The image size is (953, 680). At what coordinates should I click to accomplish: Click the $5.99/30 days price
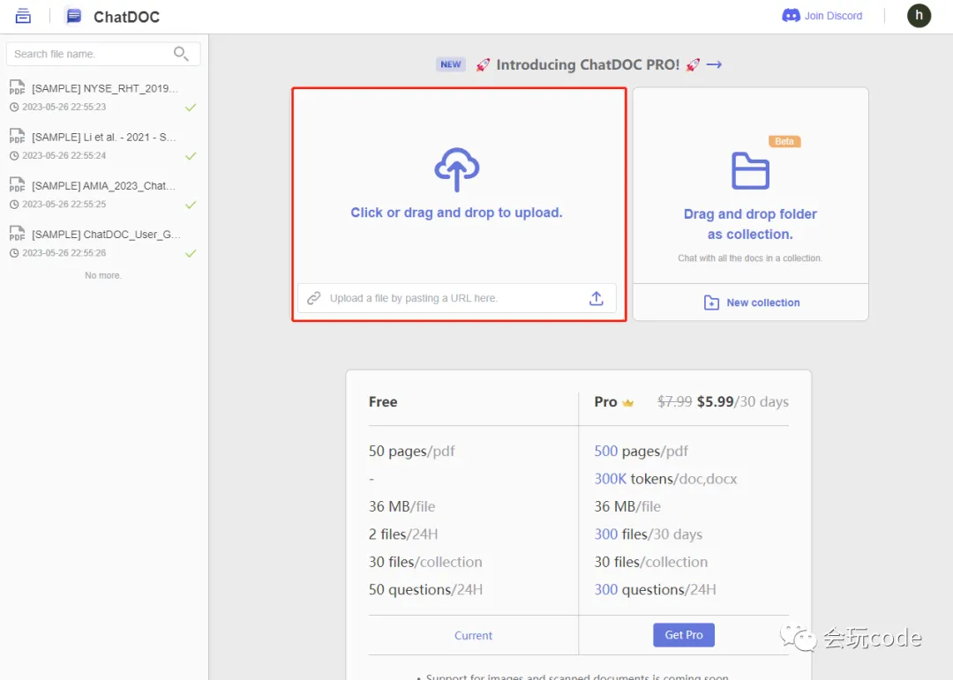click(x=743, y=401)
